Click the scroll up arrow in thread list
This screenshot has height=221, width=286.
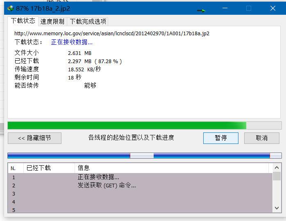click(277, 168)
